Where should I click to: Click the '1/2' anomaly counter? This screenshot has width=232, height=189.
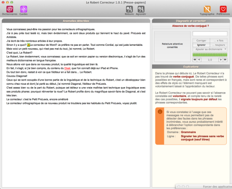pos(210,60)
